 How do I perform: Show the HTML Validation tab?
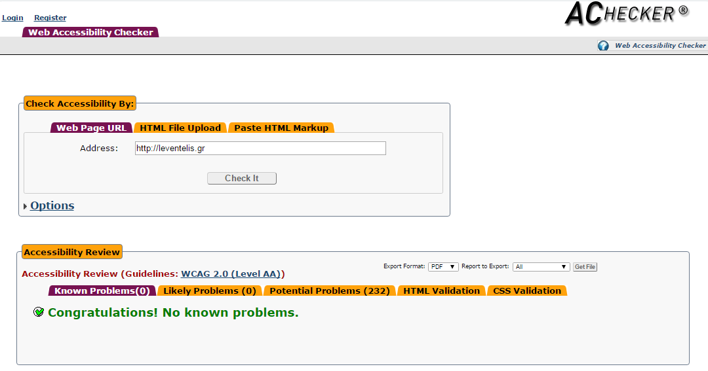pyautogui.click(x=442, y=291)
